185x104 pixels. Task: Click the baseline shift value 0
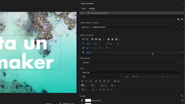tap(114, 86)
